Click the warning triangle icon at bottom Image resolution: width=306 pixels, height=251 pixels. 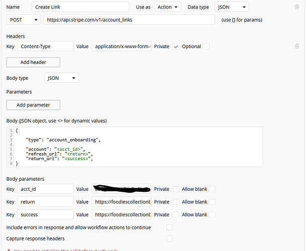click(9, 249)
